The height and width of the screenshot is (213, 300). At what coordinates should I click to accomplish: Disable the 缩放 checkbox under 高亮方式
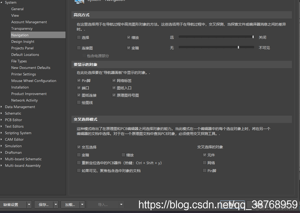pos(129,37)
